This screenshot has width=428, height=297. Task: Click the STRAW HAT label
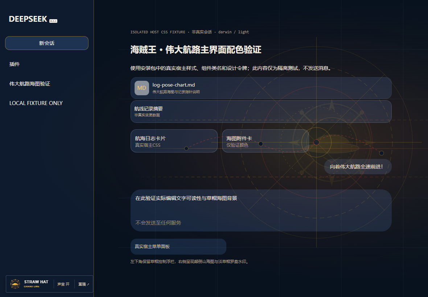36,282
